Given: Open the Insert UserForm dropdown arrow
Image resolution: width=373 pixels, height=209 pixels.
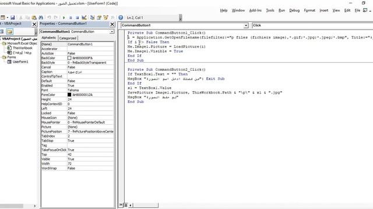Looking at the screenshot, I should click(8, 17).
